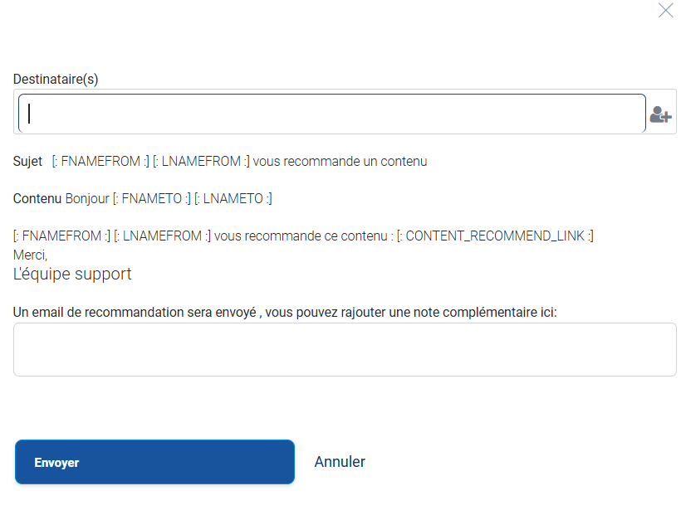Click the FNAMEFROM placeholder in the subject line
Viewport: 681px width, 515px height.
tap(100, 162)
